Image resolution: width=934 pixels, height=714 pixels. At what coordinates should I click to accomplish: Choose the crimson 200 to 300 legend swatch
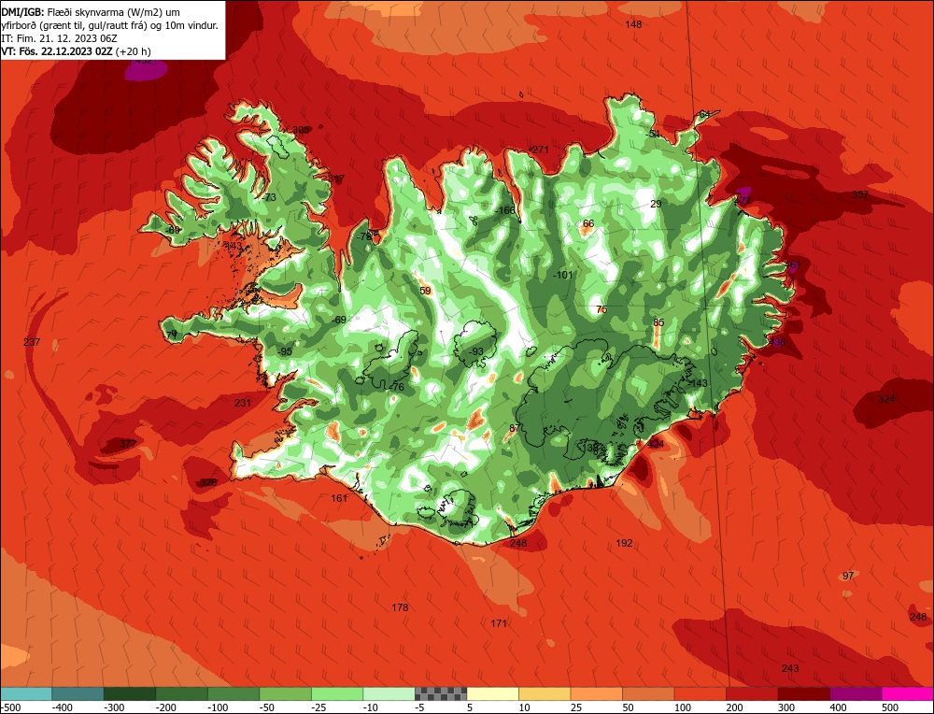pyautogui.click(x=752, y=693)
